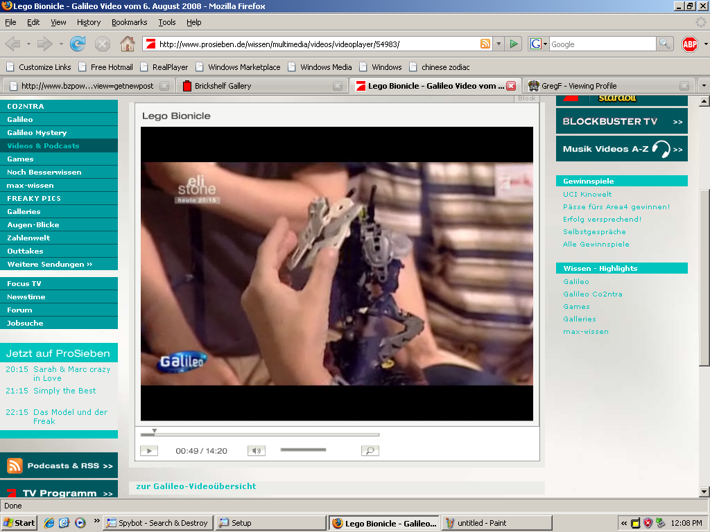
Task: Show hidden system tray icons
Action: (624, 524)
